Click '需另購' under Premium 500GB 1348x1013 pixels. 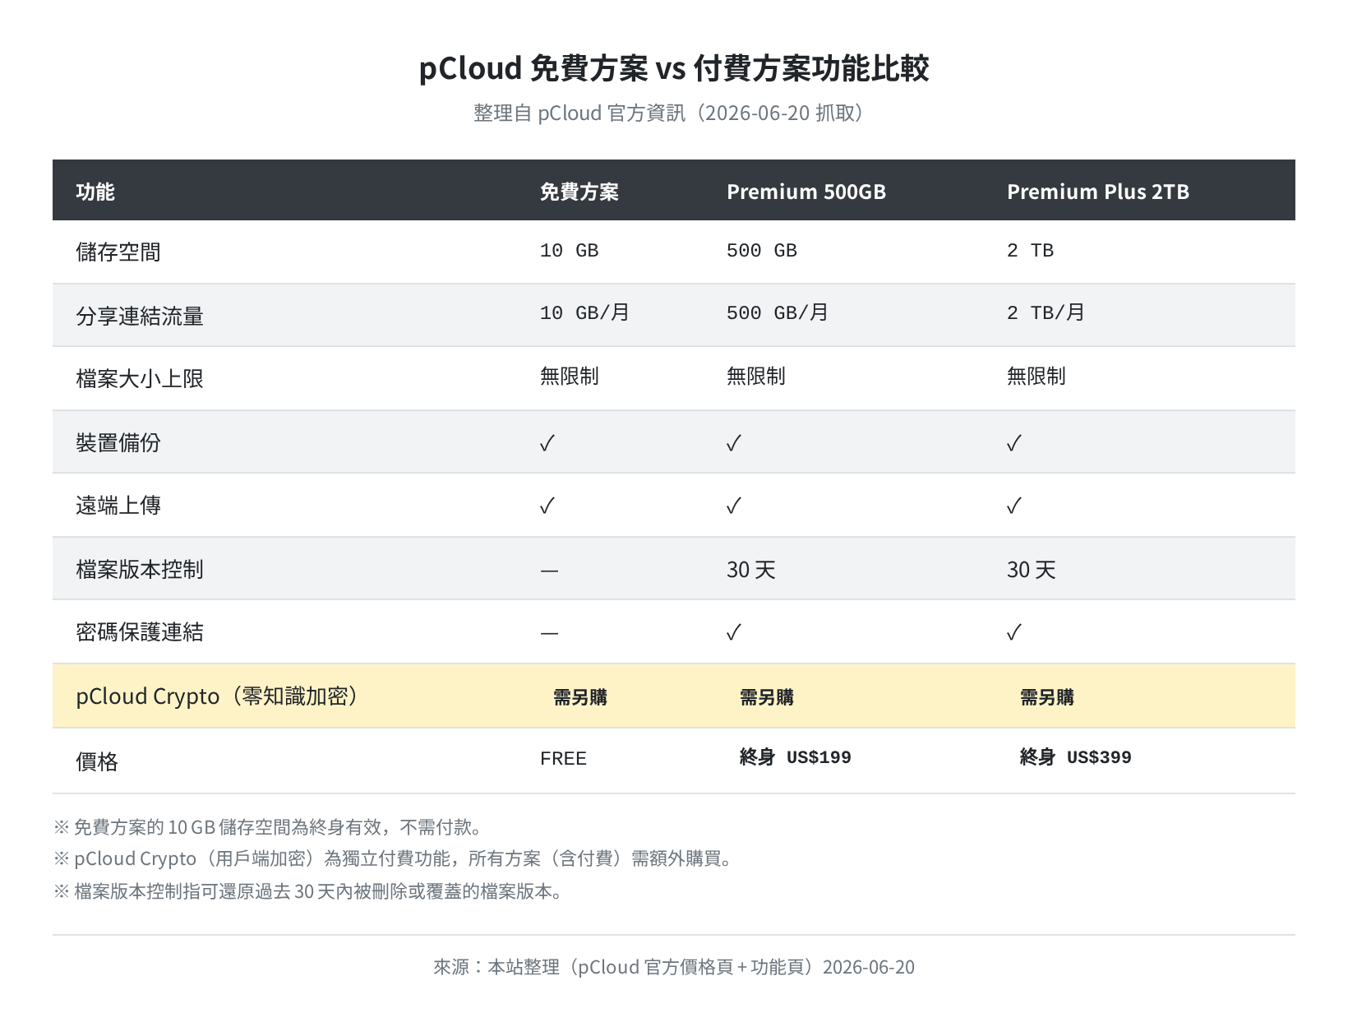(x=767, y=697)
